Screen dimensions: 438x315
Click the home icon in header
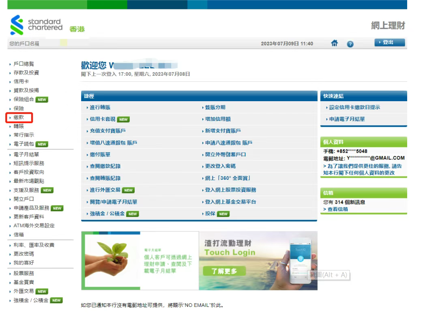[335, 43]
